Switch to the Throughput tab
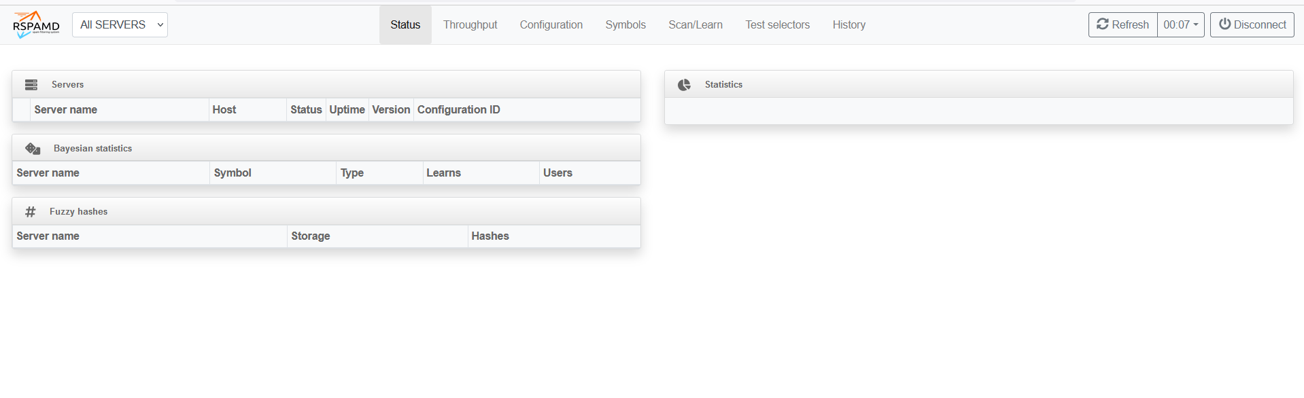This screenshot has width=1304, height=398. (x=470, y=25)
